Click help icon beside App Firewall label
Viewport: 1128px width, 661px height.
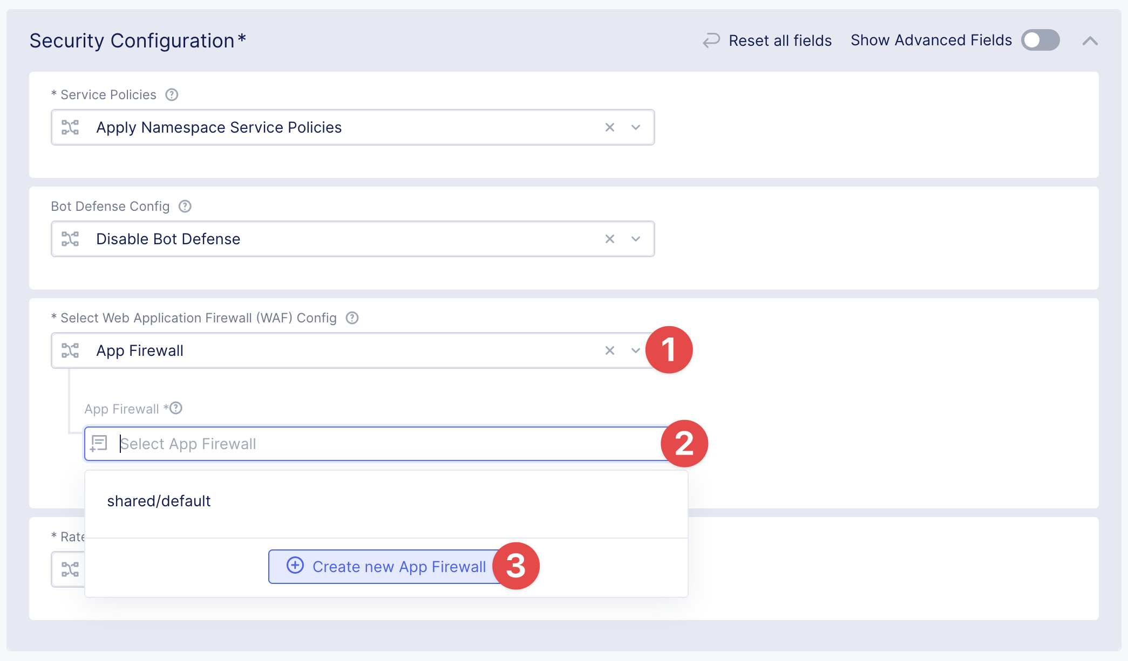pyautogui.click(x=176, y=409)
